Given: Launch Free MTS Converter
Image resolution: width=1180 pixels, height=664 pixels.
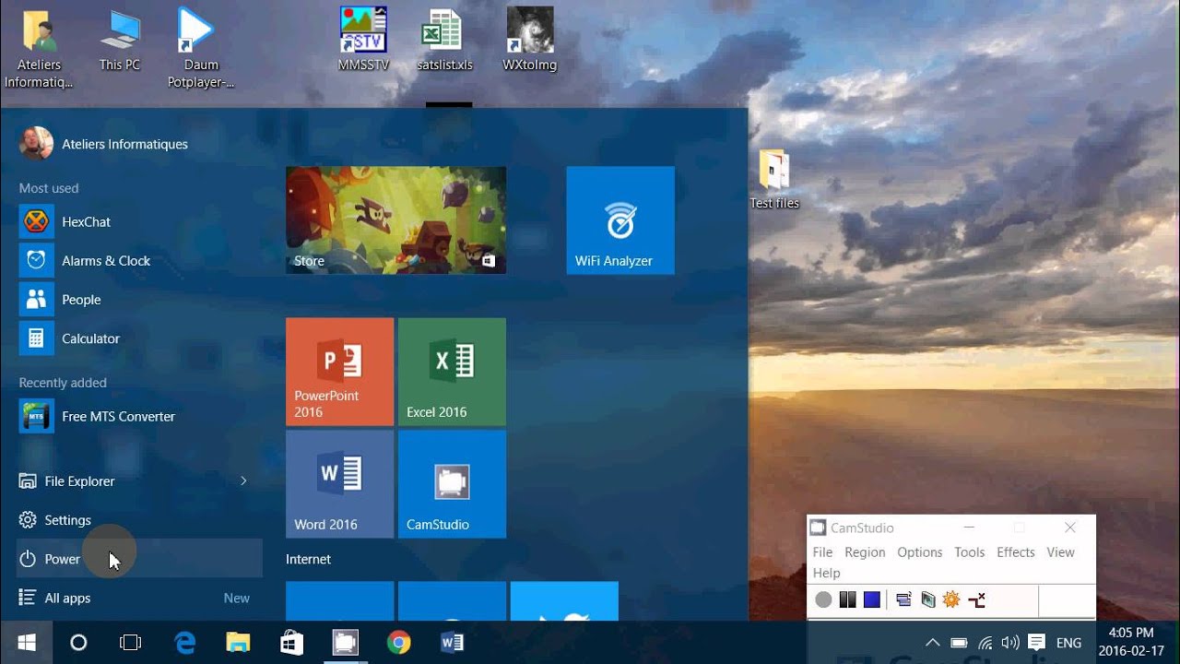Looking at the screenshot, I should pyautogui.click(x=140, y=417).
